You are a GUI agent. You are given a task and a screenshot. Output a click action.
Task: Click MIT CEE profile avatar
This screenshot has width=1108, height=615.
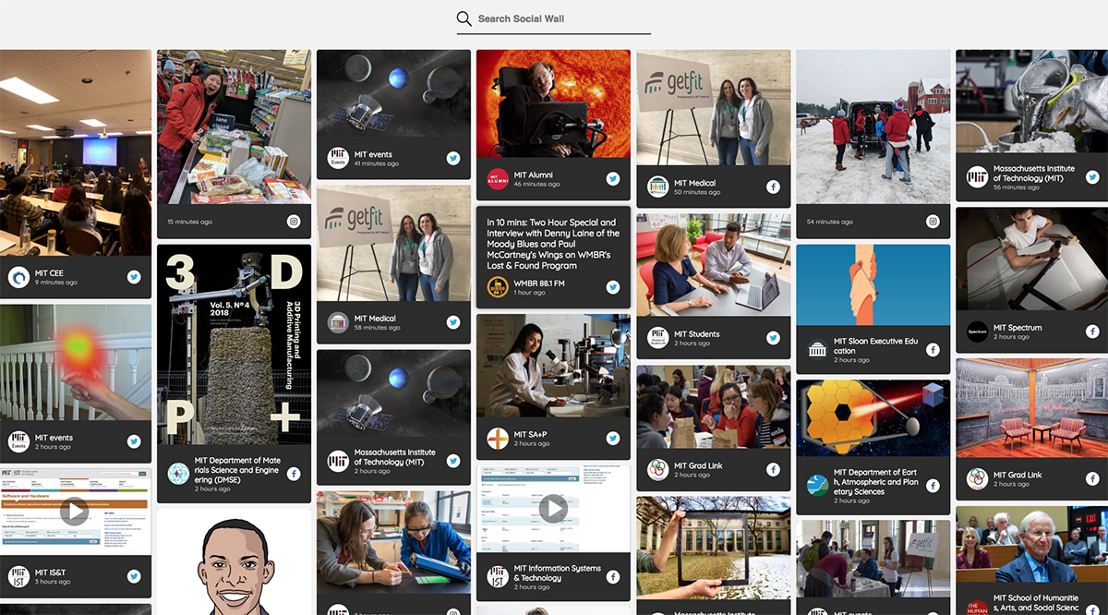click(x=18, y=277)
